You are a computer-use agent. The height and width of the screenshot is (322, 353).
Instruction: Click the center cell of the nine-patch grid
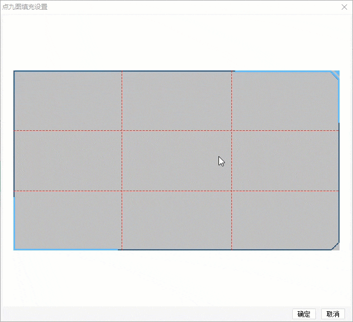click(x=176, y=160)
